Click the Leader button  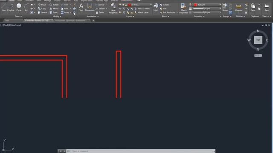pos(101,8)
